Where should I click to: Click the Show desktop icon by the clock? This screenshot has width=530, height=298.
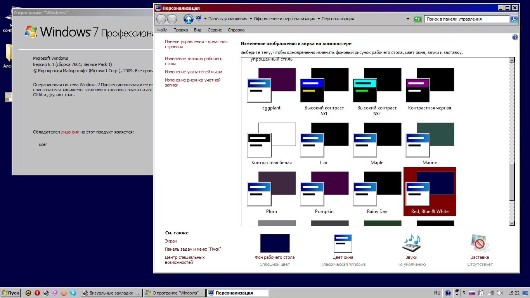coord(526,293)
